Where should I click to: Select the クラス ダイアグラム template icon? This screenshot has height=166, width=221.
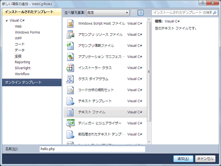click(70, 79)
